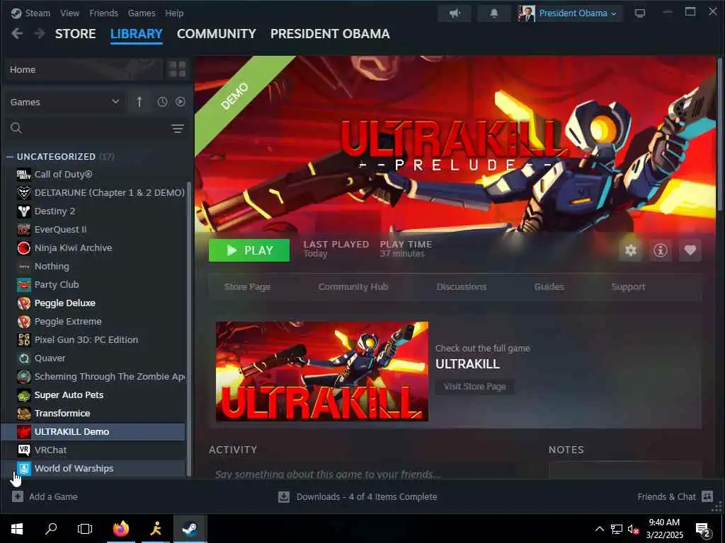
Task: Click the green PLAY button
Action: coord(249,250)
